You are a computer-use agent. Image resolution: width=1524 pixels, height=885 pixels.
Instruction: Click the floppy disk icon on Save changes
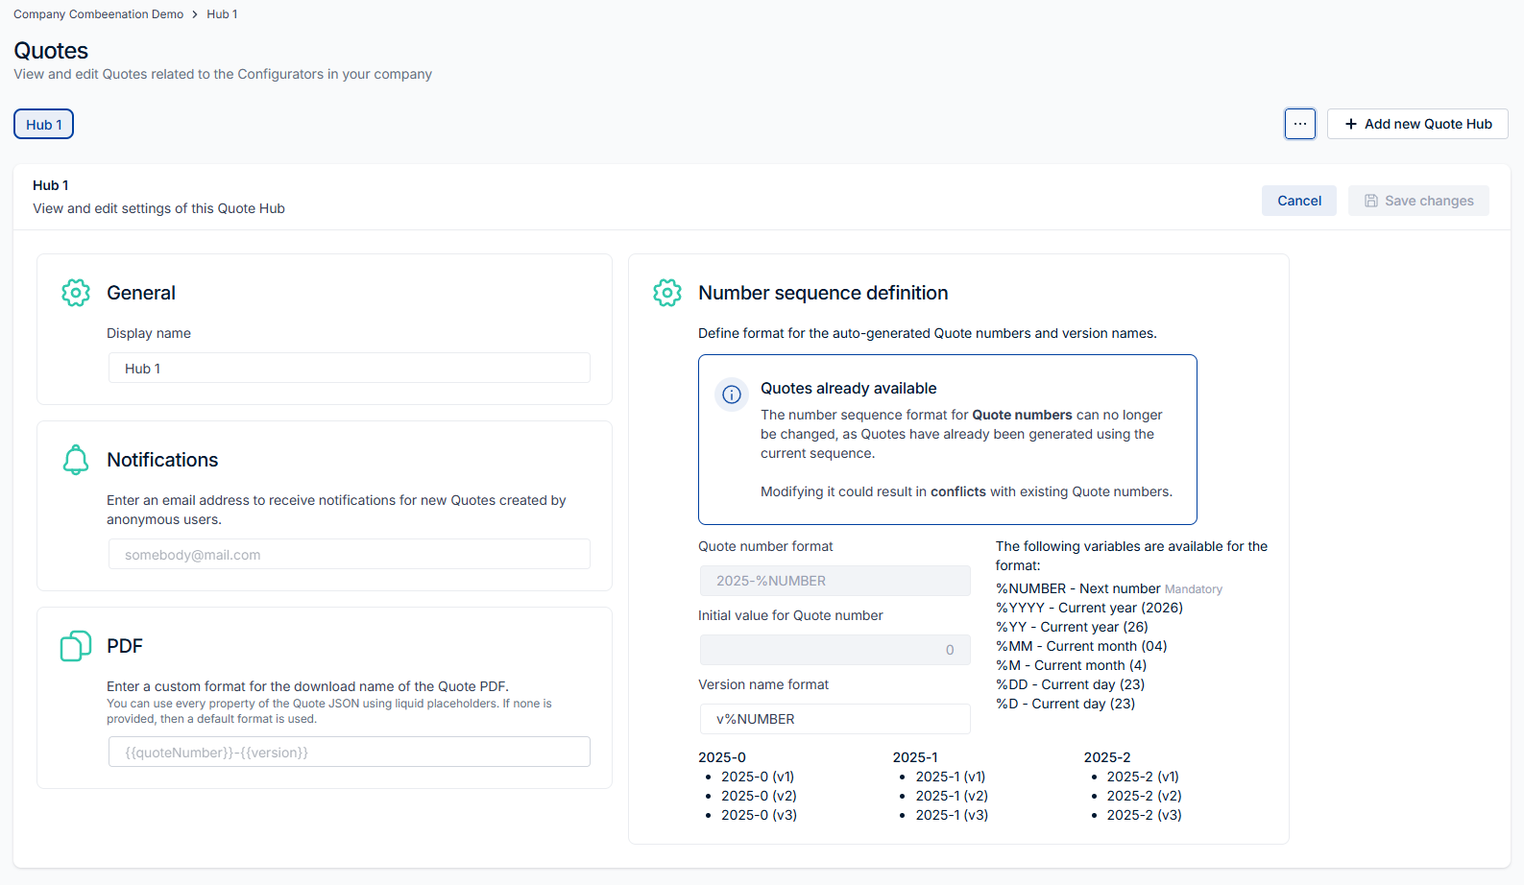click(1371, 201)
